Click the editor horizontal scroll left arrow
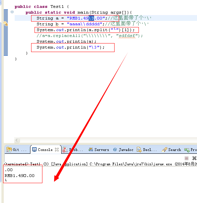The image size is (197, 203). point(17,140)
